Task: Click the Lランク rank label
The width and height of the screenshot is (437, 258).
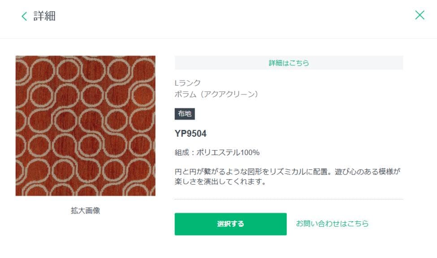Action: [x=188, y=83]
